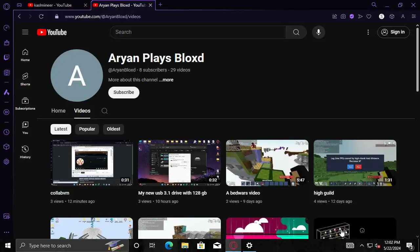Open Opera easy setup menu icon
Image resolution: width=420 pixels, height=252 pixels.
[414, 16]
